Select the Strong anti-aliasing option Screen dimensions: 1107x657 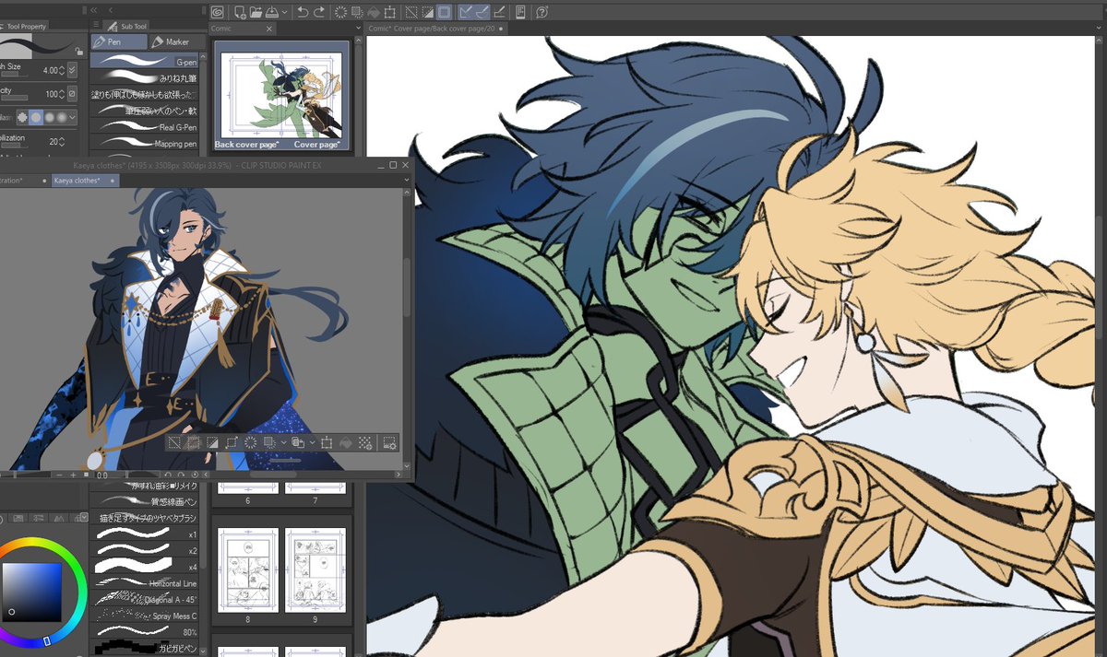point(62,118)
